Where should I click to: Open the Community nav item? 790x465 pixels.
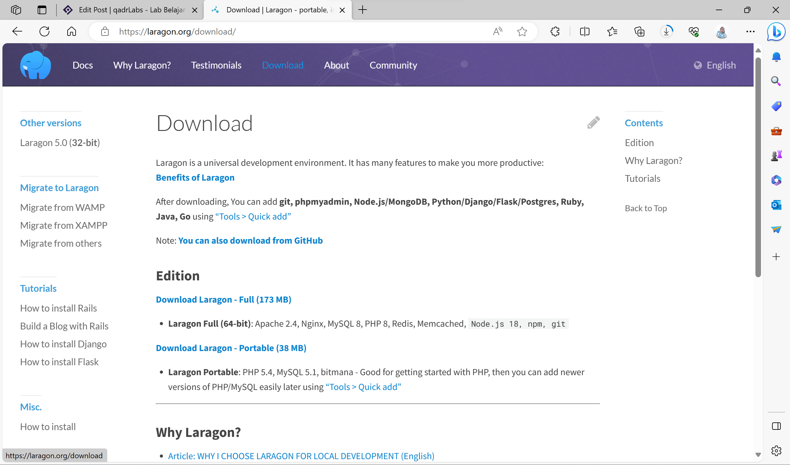click(393, 65)
